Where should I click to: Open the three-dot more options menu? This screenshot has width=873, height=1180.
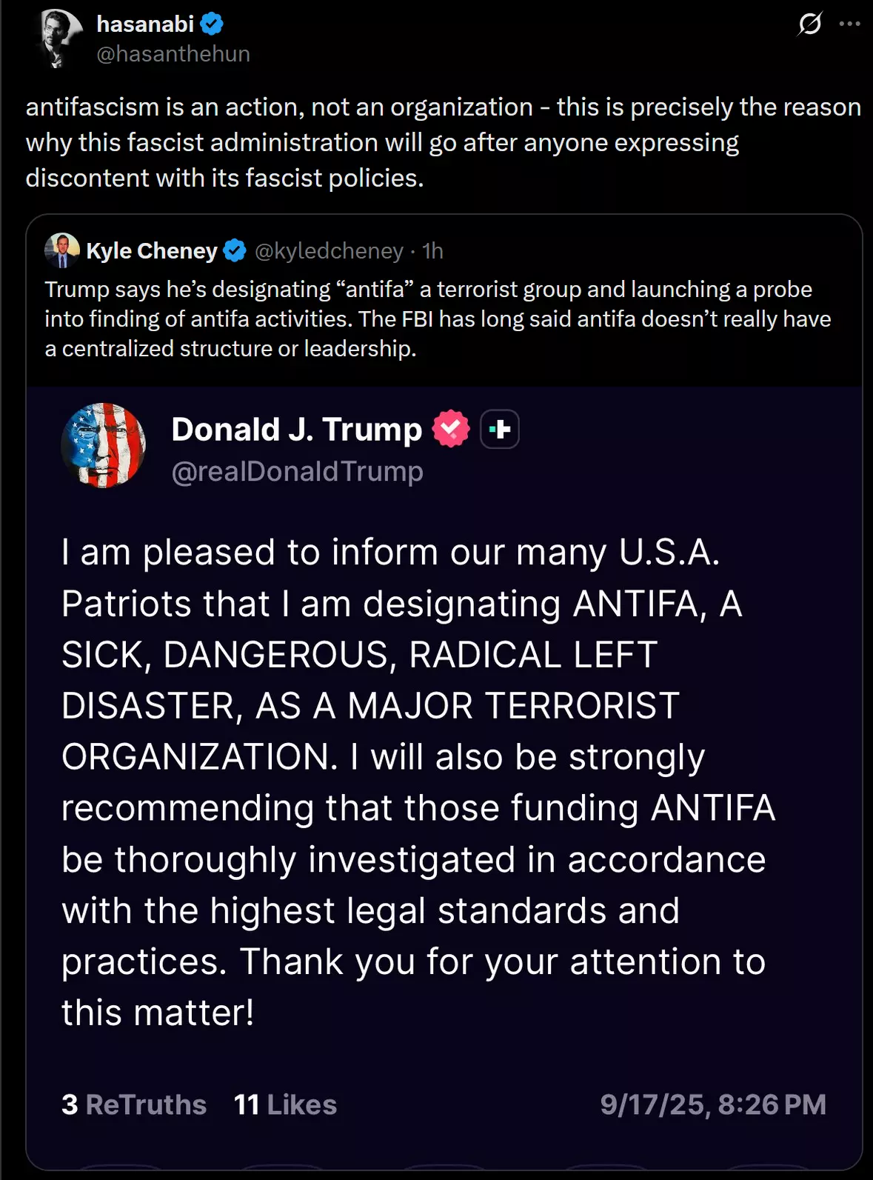coord(849,24)
